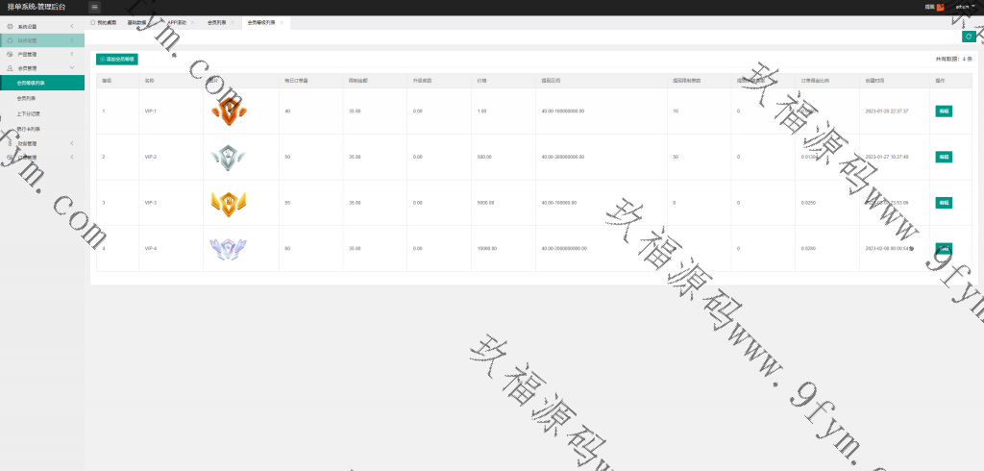The height and width of the screenshot is (471, 984).
Task: Switch to the 基础数据 tab
Action: pos(136,21)
